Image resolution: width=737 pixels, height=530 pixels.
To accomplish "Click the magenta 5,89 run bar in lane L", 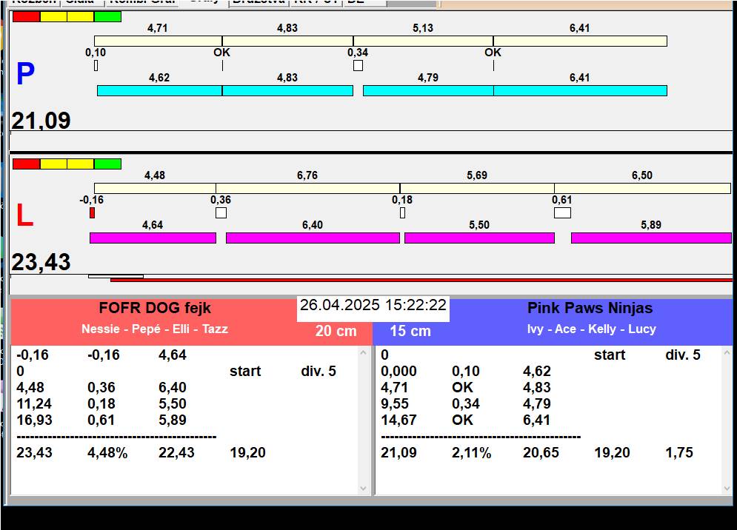I will [650, 238].
